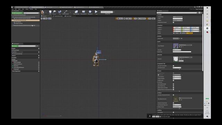The height and width of the screenshot is (125, 222).
Task: Click the Compile toolbar icon
Action: [42, 12]
